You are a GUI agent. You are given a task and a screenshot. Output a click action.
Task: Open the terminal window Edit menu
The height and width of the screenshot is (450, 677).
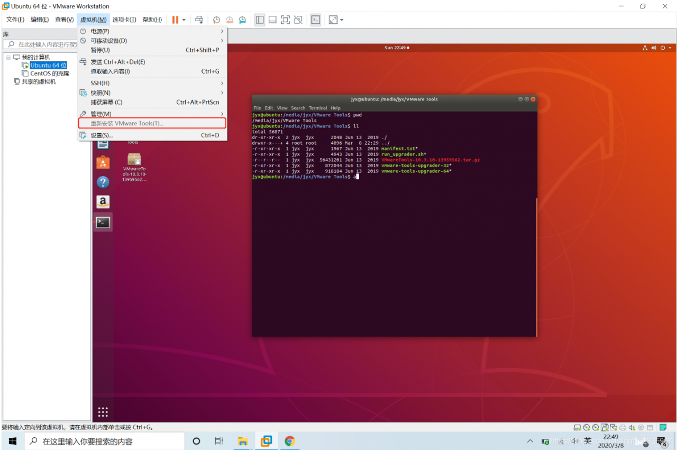[269, 108]
